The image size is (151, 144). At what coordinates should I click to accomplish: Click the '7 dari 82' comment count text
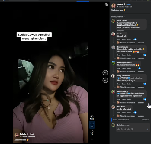tap(145, 120)
